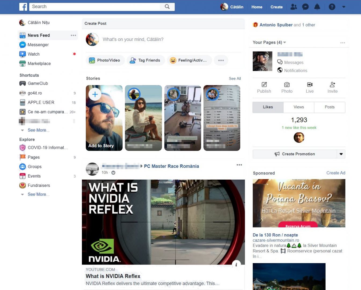Expand See More under Shortcuts

(x=37, y=130)
